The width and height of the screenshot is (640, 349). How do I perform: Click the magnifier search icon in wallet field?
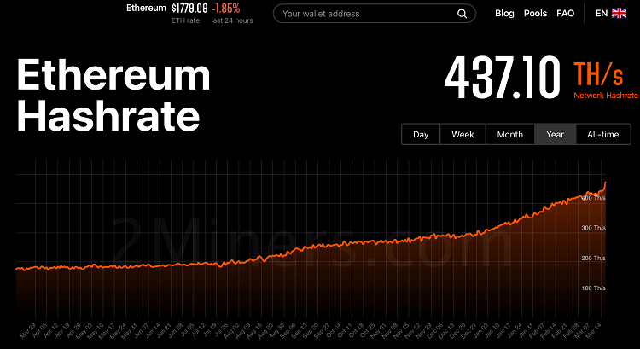tap(462, 14)
